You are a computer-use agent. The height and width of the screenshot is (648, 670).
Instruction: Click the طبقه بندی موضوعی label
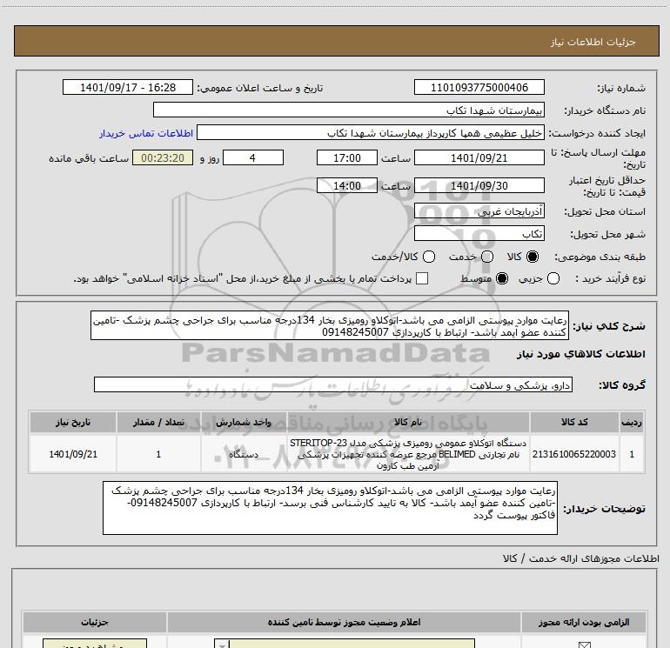tap(600, 257)
